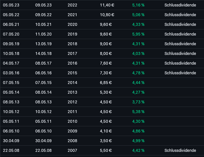Click the fiscal year 2011 cell
204x157 pixels.
click(x=72, y=112)
